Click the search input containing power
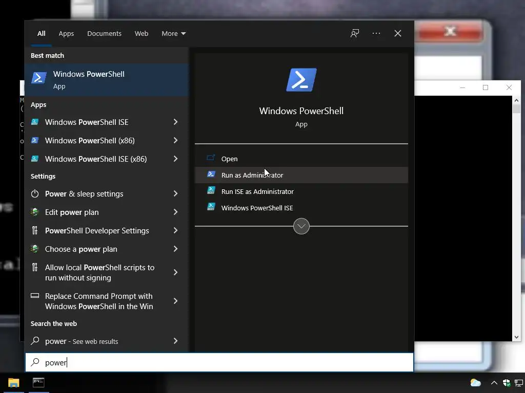 click(x=219, y=362)
